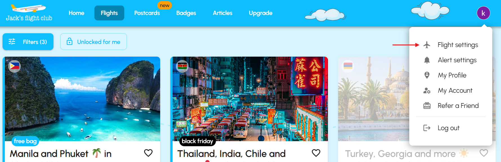Open the Filters (3) panel
The width and height of the screenshot is (501, 162).
coord(28,42)
